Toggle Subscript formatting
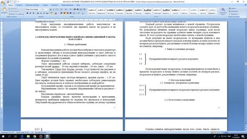 point(41,13)
